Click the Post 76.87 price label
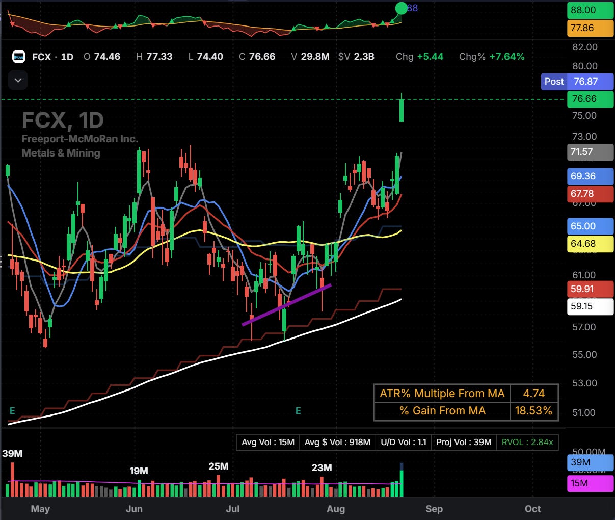Screen dimensions: 615x520 click(x=577, y=82)
